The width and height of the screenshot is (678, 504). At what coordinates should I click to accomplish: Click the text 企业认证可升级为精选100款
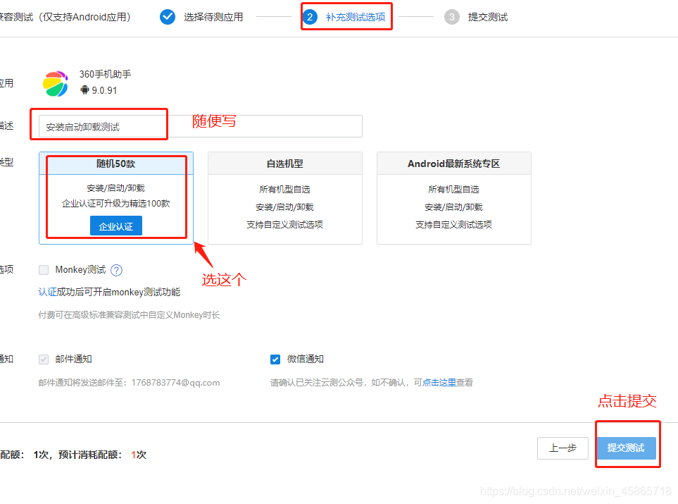click(x=116, y=204)
